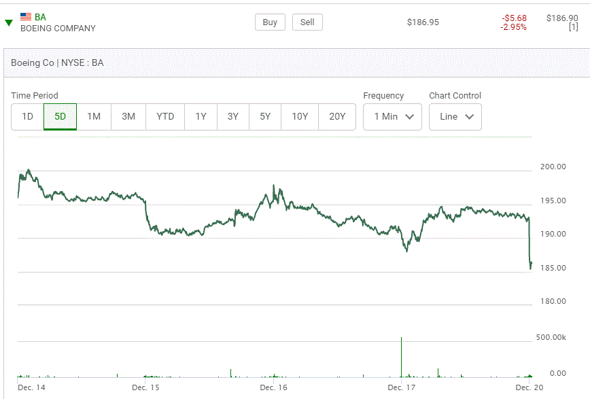Click the Dec. 14 date label

(x=31, y=387)
